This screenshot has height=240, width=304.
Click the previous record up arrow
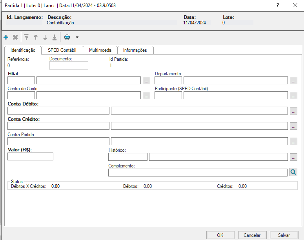(36, 37)
